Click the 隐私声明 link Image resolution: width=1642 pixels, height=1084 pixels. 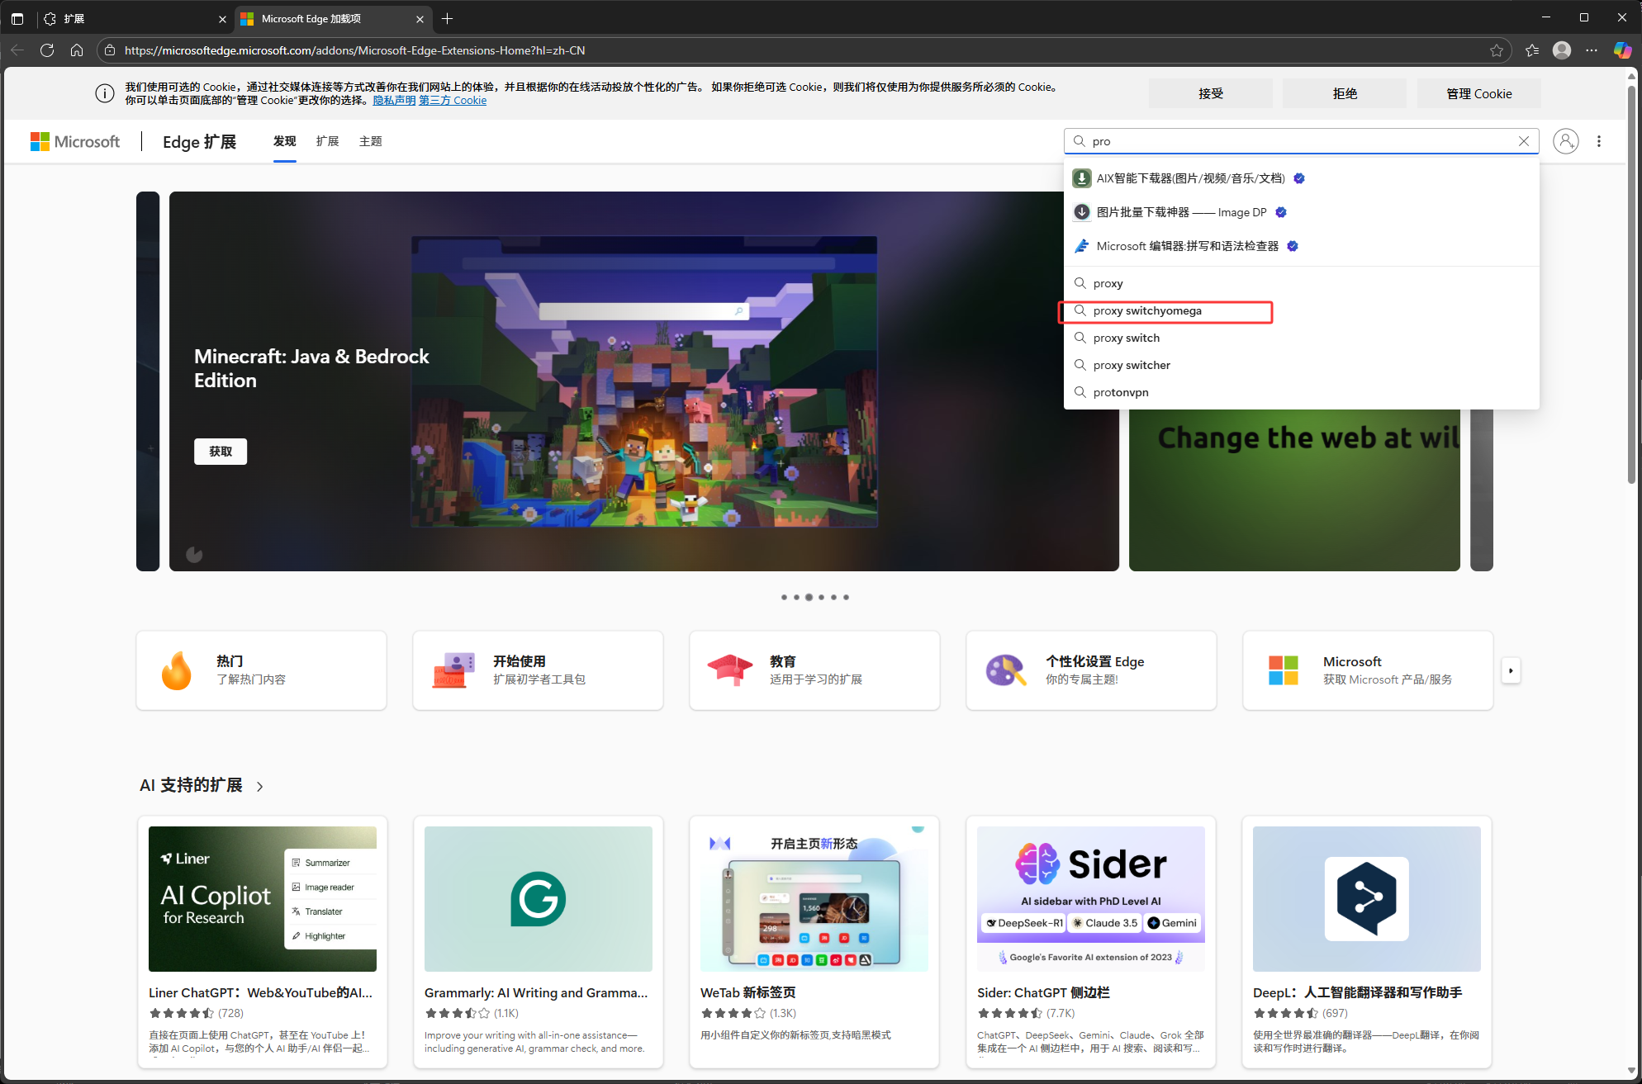click(394, 101)
